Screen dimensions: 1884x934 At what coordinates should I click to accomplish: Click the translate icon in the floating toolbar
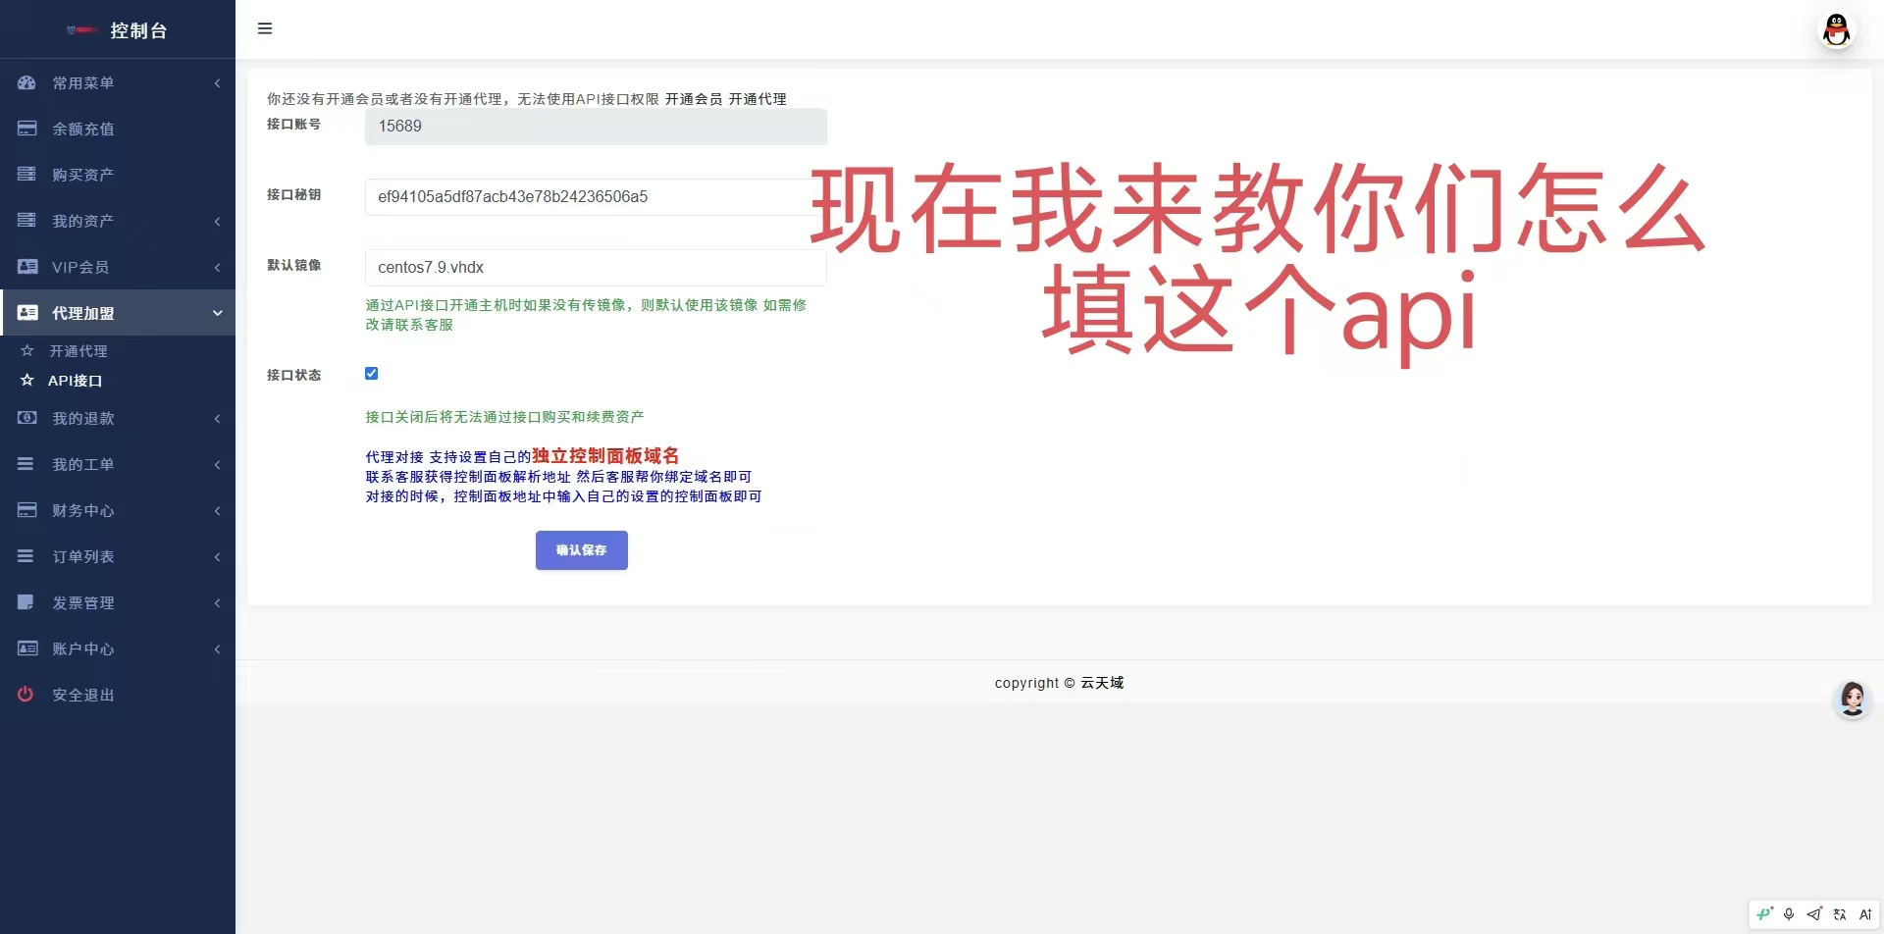click(1840, 914)
